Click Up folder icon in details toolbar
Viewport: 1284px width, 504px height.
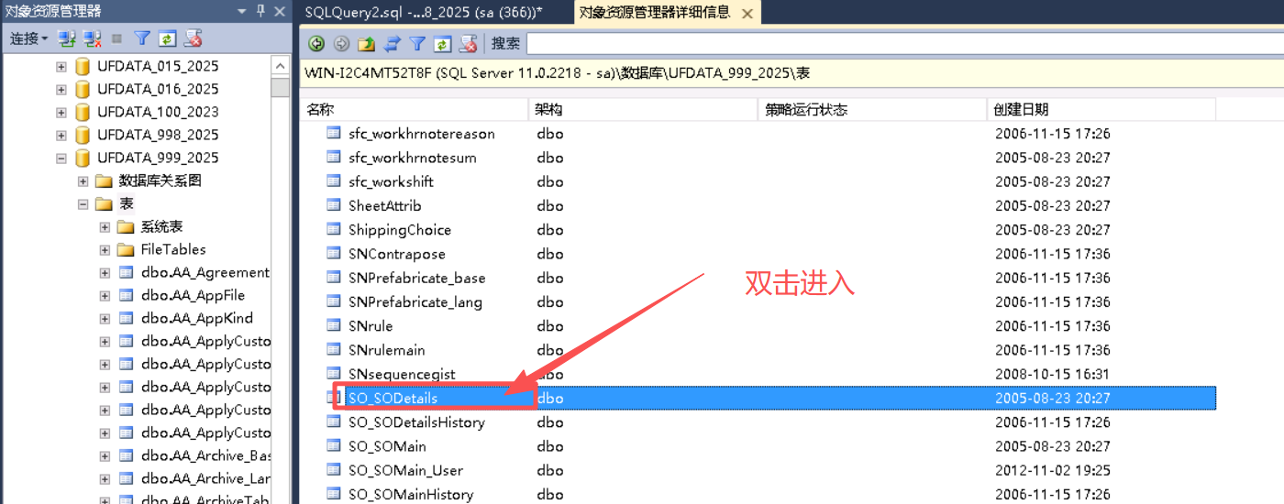point(367,43)
